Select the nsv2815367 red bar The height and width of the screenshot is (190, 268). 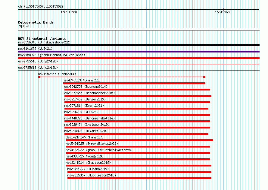pos(139,178)
